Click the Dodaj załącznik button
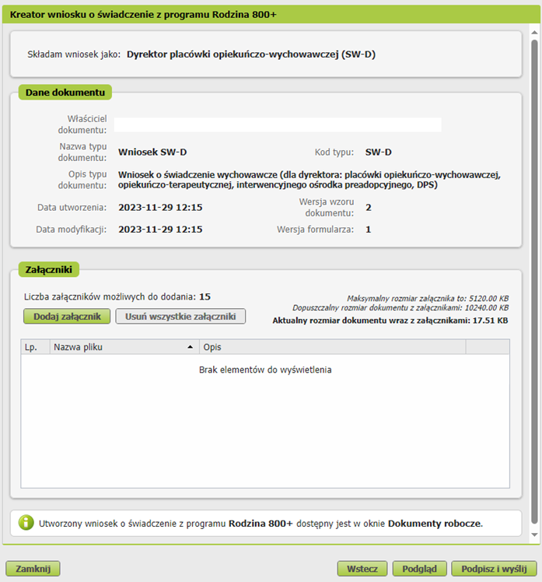The width and height of the screenshot is (542, 582). (67, 316)
